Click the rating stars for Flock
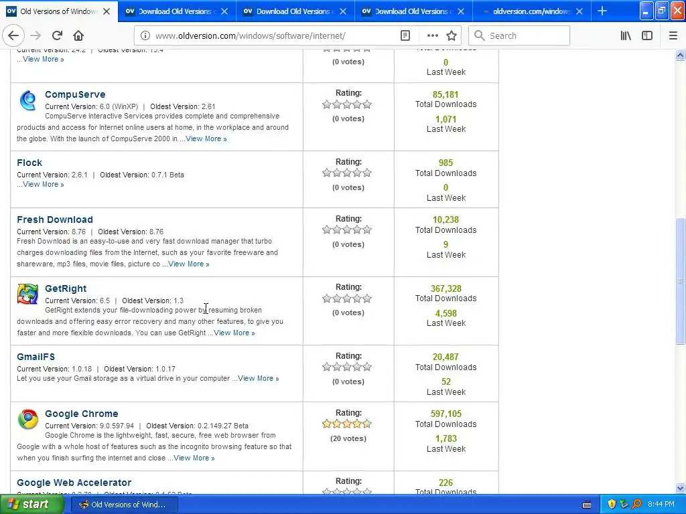Screen dimensions: 686x514 click(347, 173)
